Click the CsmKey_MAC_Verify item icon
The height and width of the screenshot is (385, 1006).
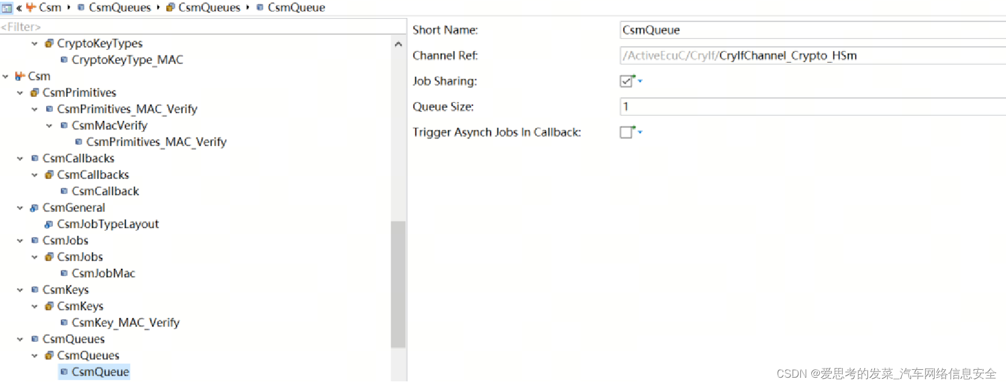pos(64,322)
